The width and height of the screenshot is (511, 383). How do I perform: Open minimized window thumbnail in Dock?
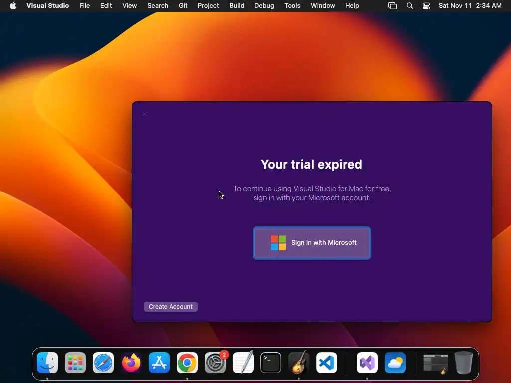click(435, 364)
